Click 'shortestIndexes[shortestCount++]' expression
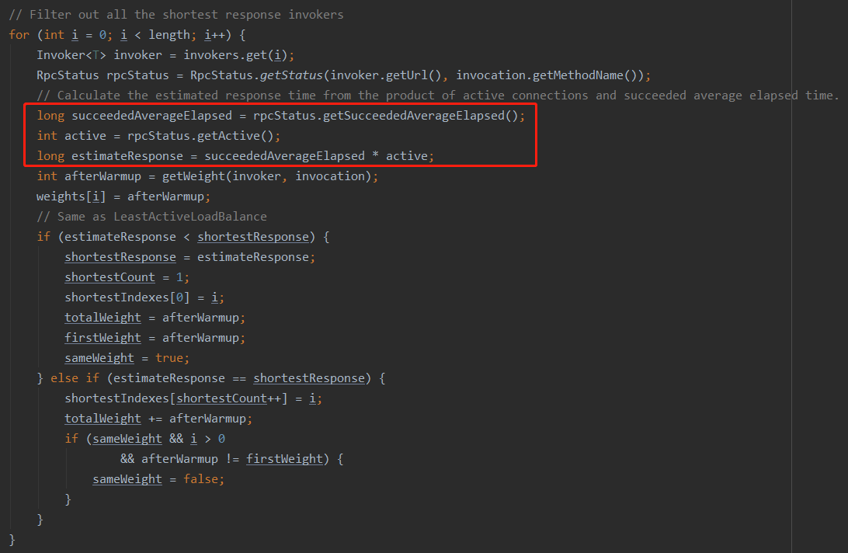This screenshot has width=848, height=553. click(x=176, y=398)
